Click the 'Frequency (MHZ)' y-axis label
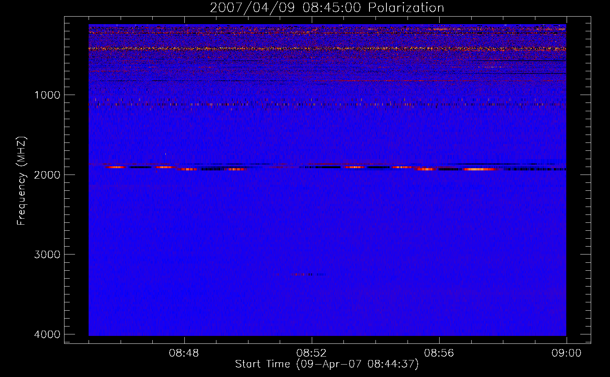 [x=21, y=181]
